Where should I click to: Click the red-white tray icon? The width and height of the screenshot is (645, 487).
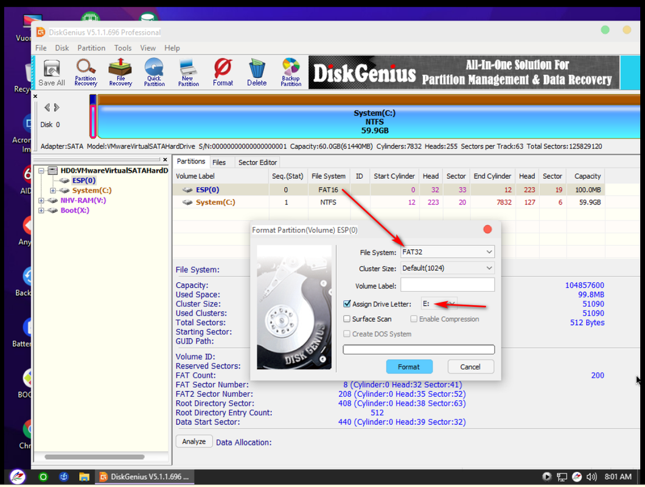[577, 477]
